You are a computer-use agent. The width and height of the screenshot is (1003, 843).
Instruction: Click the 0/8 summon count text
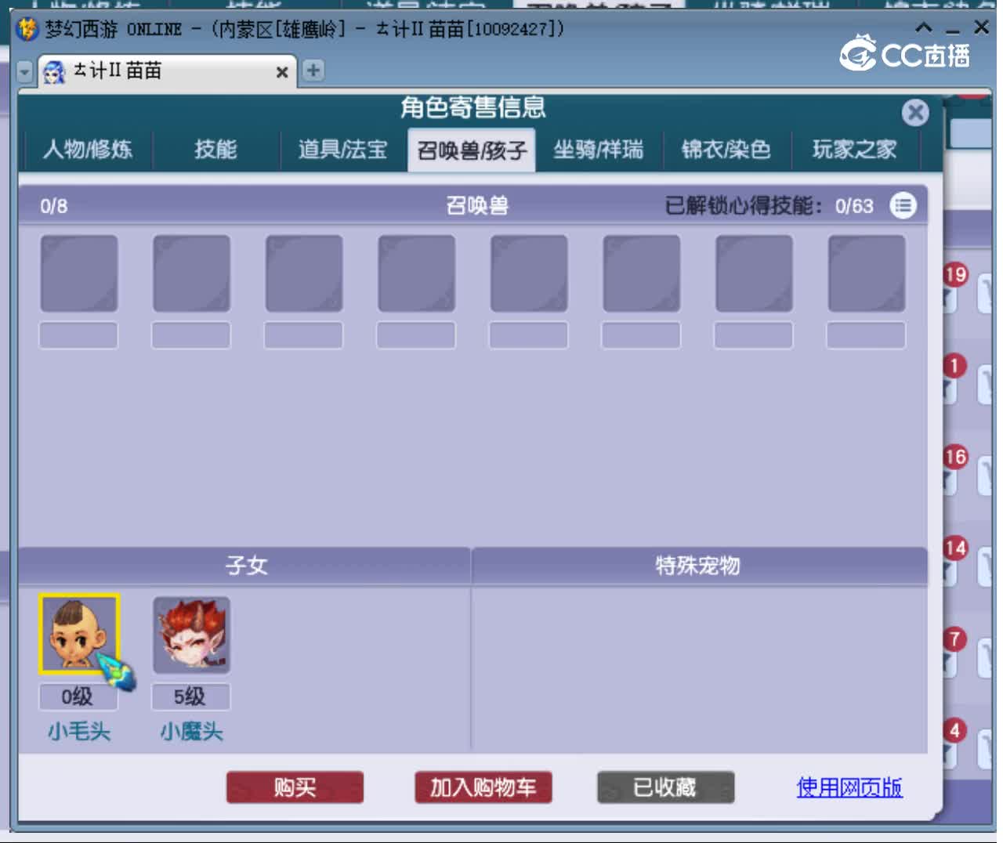54,206
